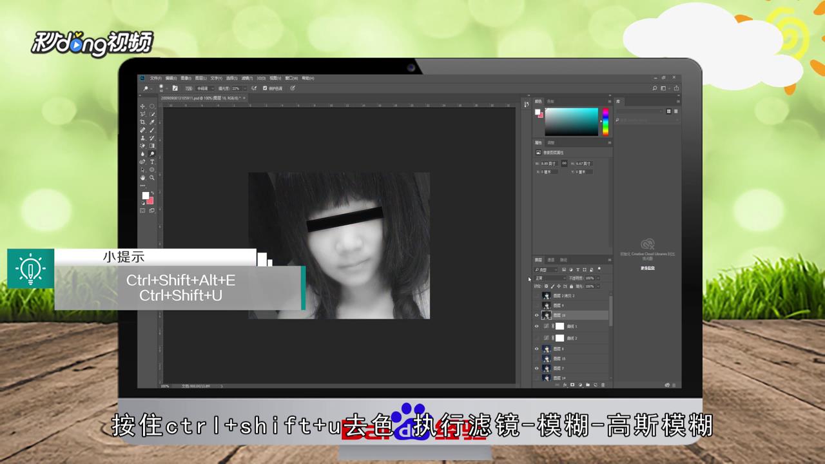Open the search icon in top-right options bar
Viewport: 825px width, 464px height.
655,88
